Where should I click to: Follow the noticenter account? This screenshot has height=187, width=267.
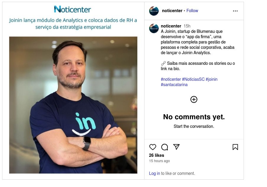[192, 11]
